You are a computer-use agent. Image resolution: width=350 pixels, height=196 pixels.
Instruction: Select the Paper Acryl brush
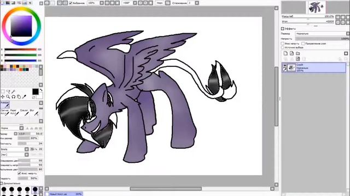click(x=15, y=112)
